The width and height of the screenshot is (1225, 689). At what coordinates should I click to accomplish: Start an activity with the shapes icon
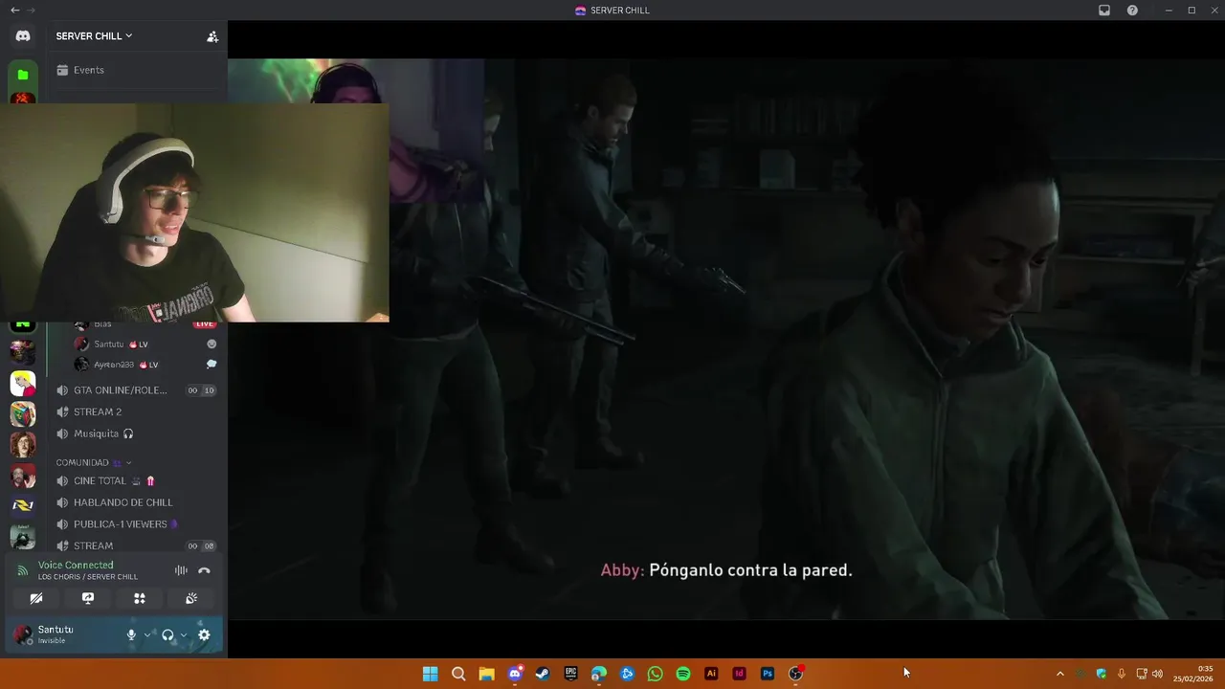[x=140, y=598]
